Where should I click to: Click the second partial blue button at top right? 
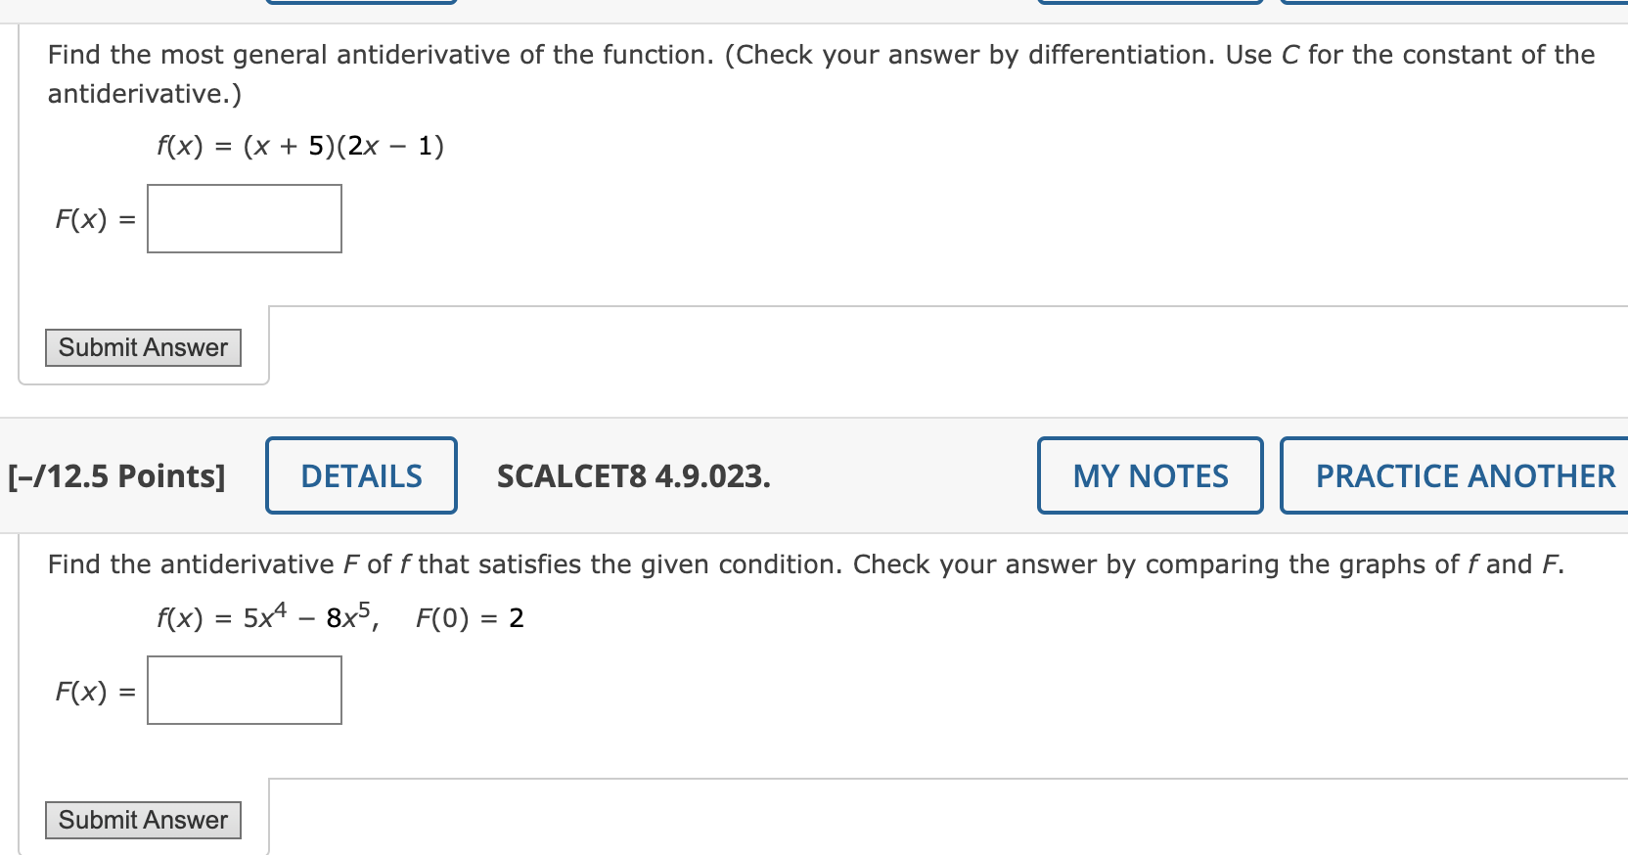coord(1150,3)
